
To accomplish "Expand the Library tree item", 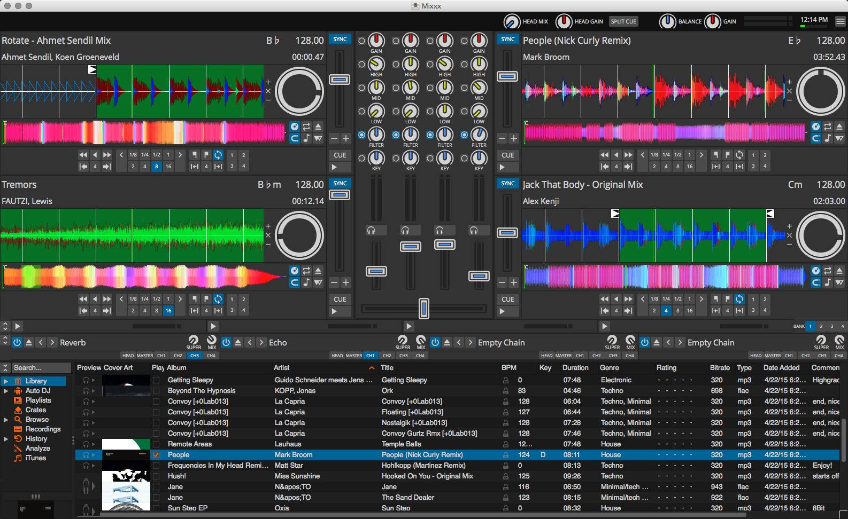I will click(5, 381).
